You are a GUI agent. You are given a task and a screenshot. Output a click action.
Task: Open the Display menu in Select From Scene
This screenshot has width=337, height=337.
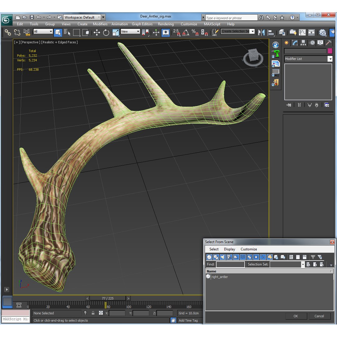tap(230, 249)
